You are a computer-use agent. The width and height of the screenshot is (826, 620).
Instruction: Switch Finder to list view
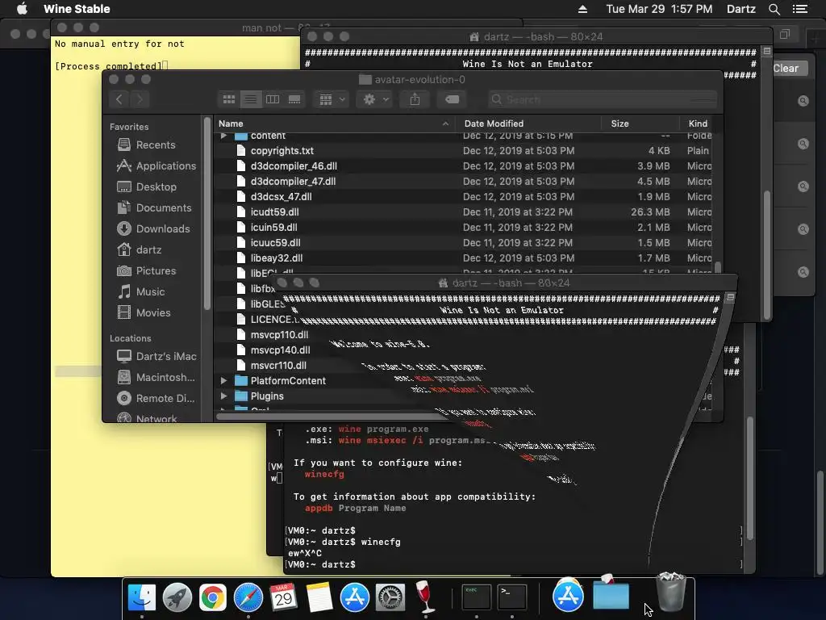coord(251,99)
